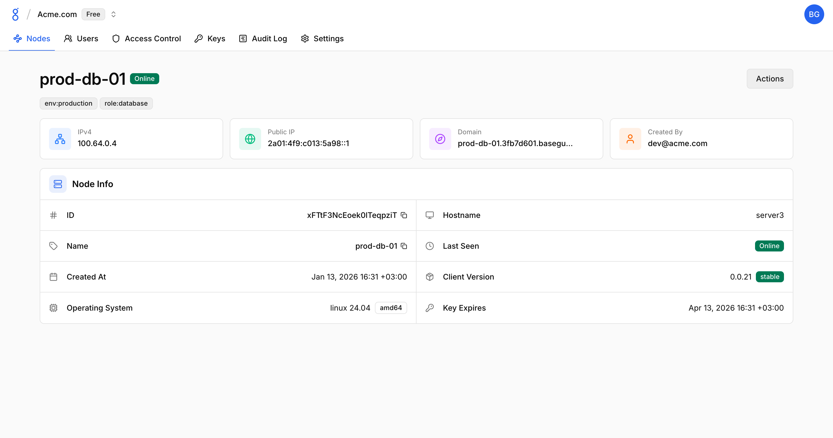This screenshot has width=833, height=438.
Task: Click the role:database tag
Action: click(126, 103)
